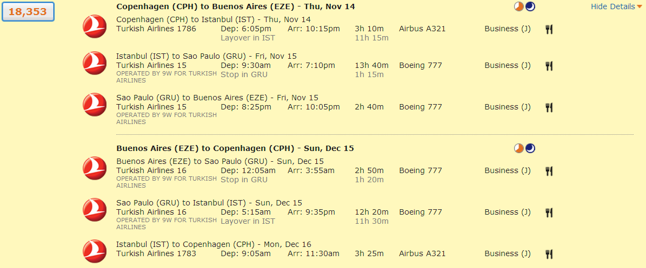
Task: Click blue overnight moon icon on outbound header
Action: pos(530,6)
